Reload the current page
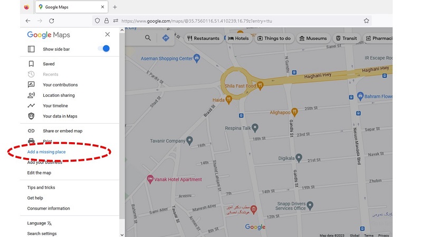Image resolution: width=422 pixels, height=237 pixels. click(x=51, y=21)
